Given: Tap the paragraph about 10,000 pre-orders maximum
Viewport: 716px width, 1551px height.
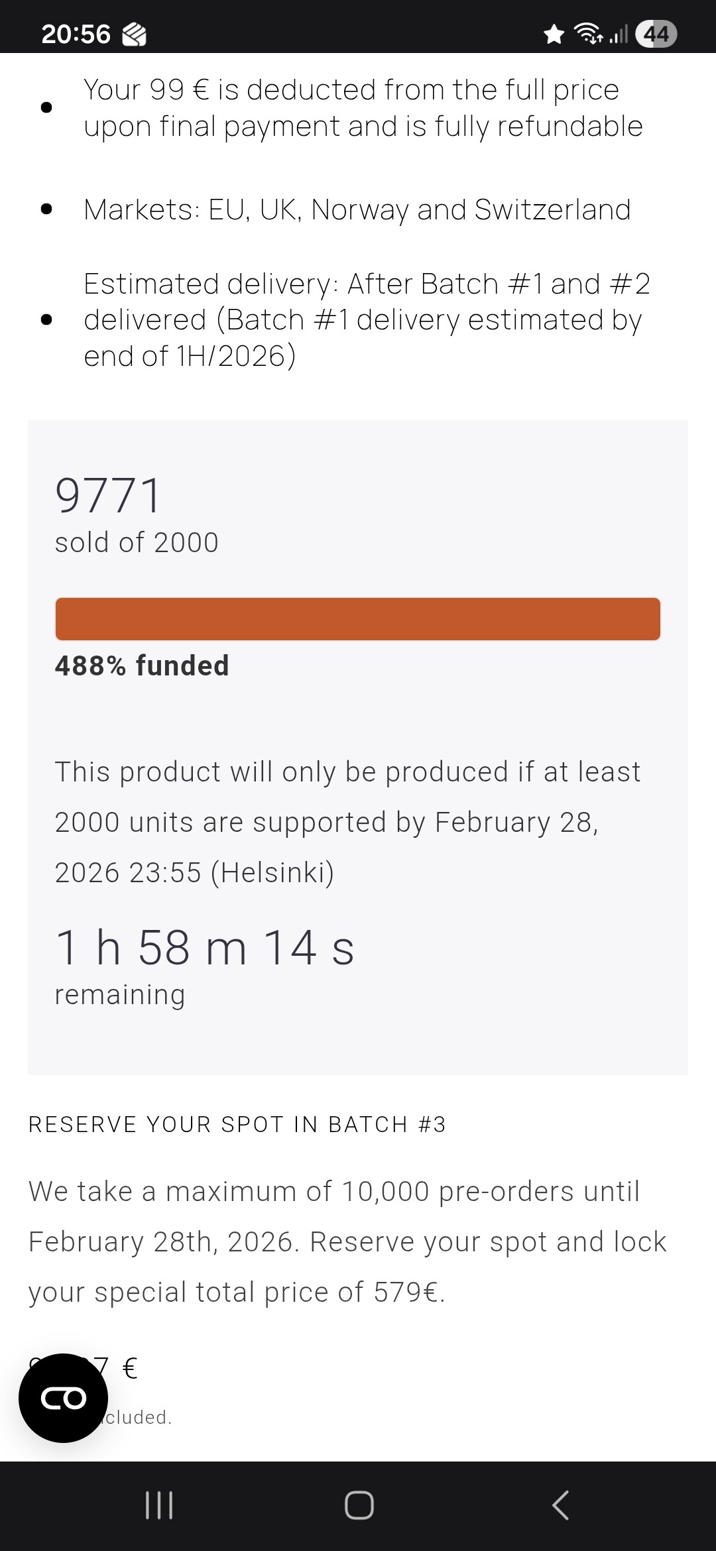Looking at the screenshot, I should coord(347,1241).
